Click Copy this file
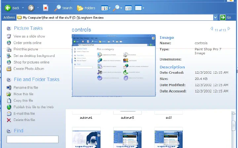The height and width of the screenshot is (148, 238). point(23,101)
